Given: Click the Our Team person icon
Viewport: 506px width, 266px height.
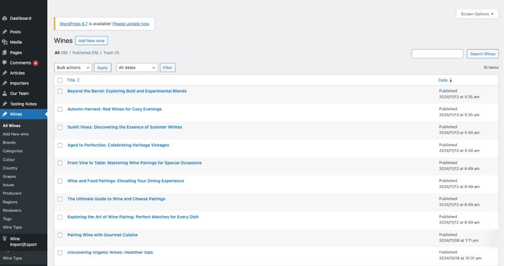Looking at the screenshot, I should tap(5, 94).
